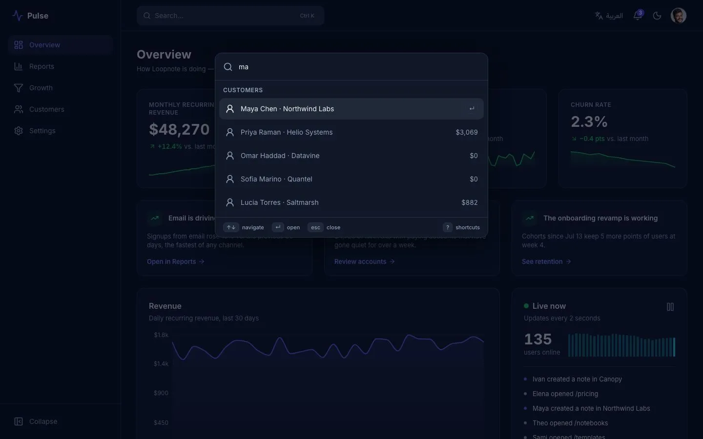Screen dimensions: 703x439
Task: Pause the Live now updates
Action: [670, 307]
